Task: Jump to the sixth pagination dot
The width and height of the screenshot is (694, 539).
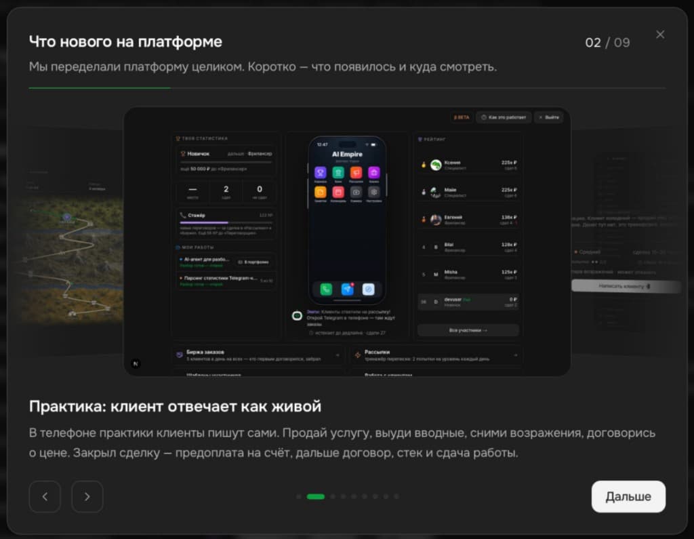Action: coord(365,496)
